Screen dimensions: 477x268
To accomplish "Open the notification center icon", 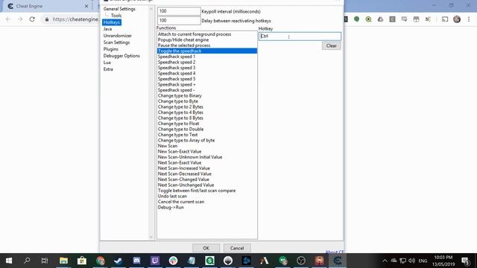I will coord(465,261).
